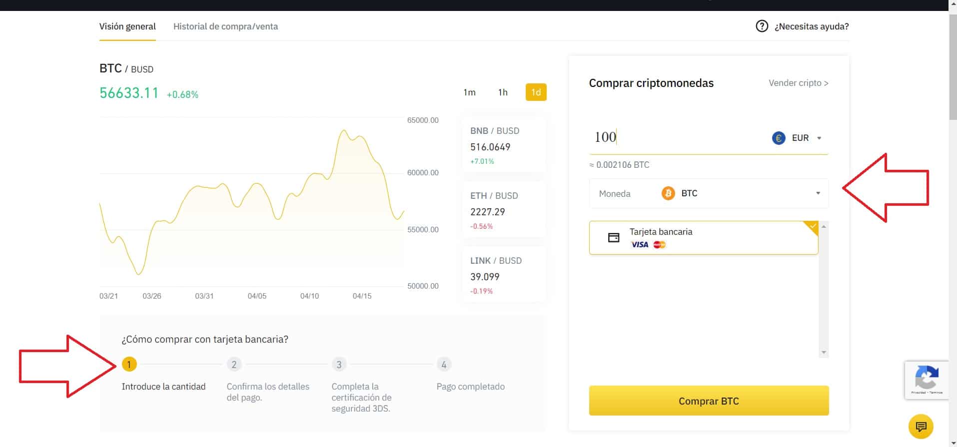Select the Tarjeta bancaria payment option
The image size is (957, 447).
(704, 238)
